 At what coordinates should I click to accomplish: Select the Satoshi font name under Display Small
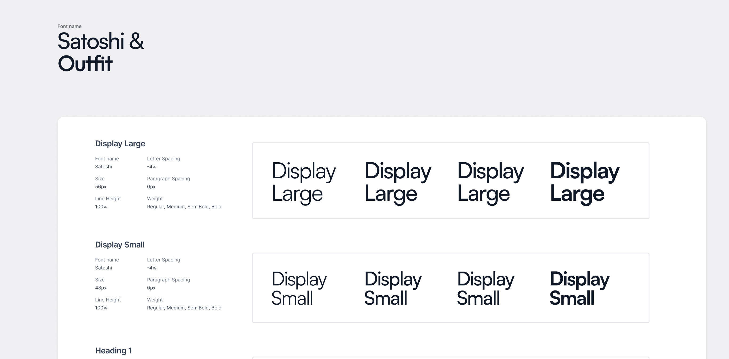103,268
